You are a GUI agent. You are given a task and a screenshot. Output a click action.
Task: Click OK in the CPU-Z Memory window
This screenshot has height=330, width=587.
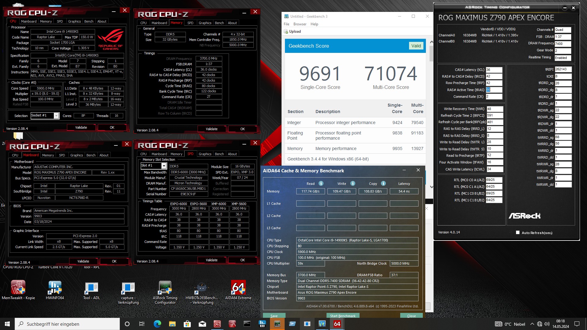click(242, 129)
